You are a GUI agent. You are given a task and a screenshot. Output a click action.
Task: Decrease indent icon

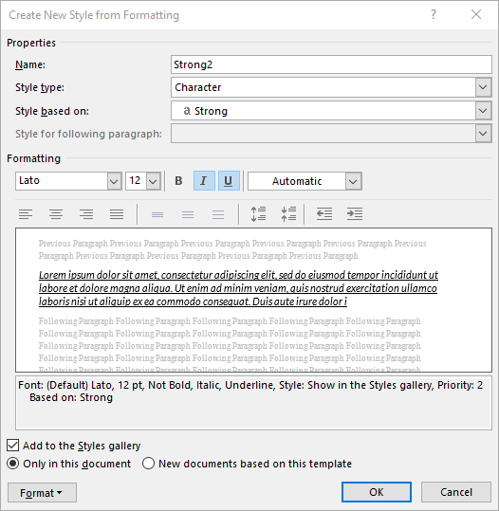coord(324,214)
